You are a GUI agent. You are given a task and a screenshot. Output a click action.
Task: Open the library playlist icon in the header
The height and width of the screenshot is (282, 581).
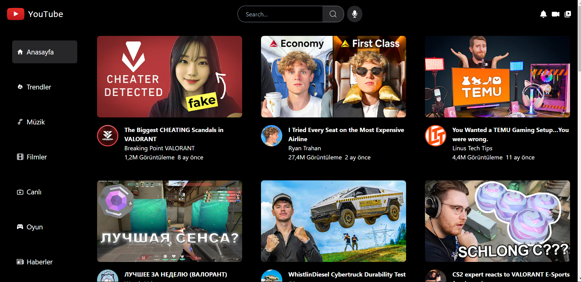pyautogui.click(x=568, y=14)
